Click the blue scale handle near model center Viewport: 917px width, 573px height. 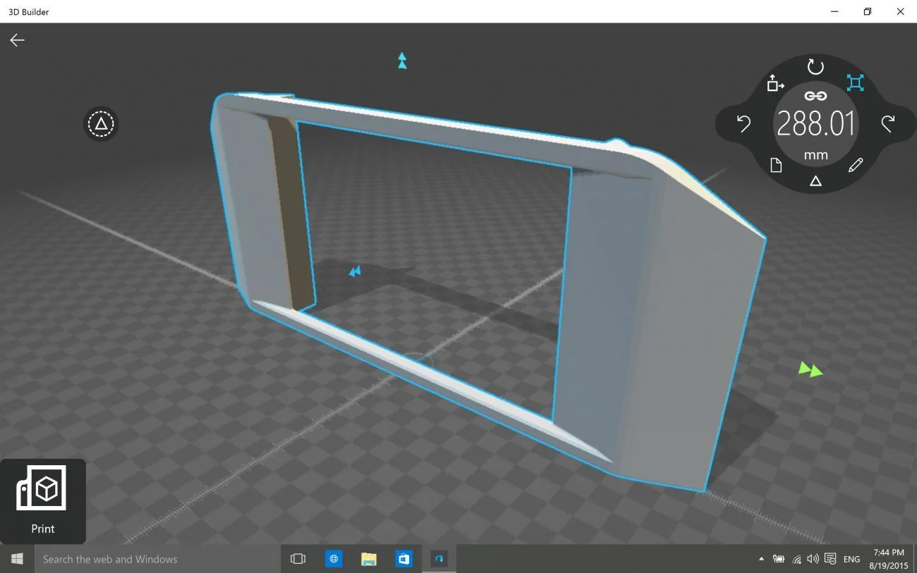click(355, 271)
